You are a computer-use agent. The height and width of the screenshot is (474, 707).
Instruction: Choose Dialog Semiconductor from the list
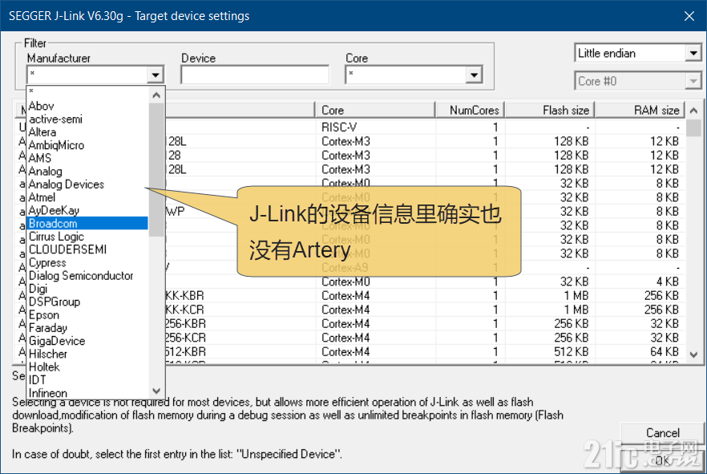pos(87,276)
